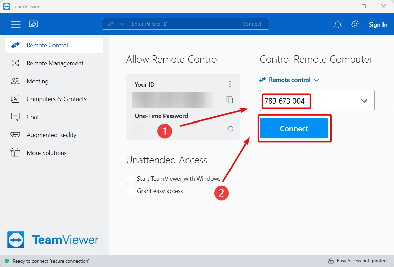
Task: Click Easy Access not granted text
Action: tap(362, 261)
